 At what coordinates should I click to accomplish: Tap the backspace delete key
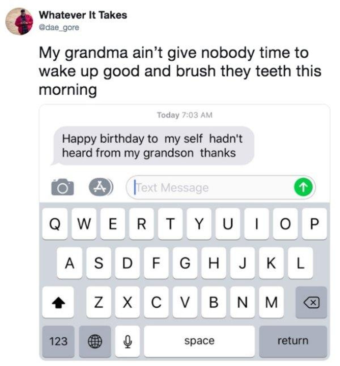coord(311,302)
